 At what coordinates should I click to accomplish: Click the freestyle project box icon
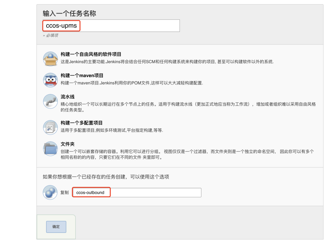(50, 59)
